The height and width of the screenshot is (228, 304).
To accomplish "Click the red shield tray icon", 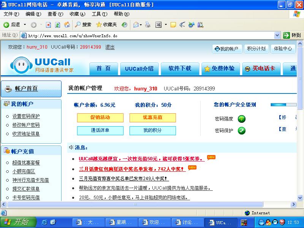I will [x=282, y=222].
